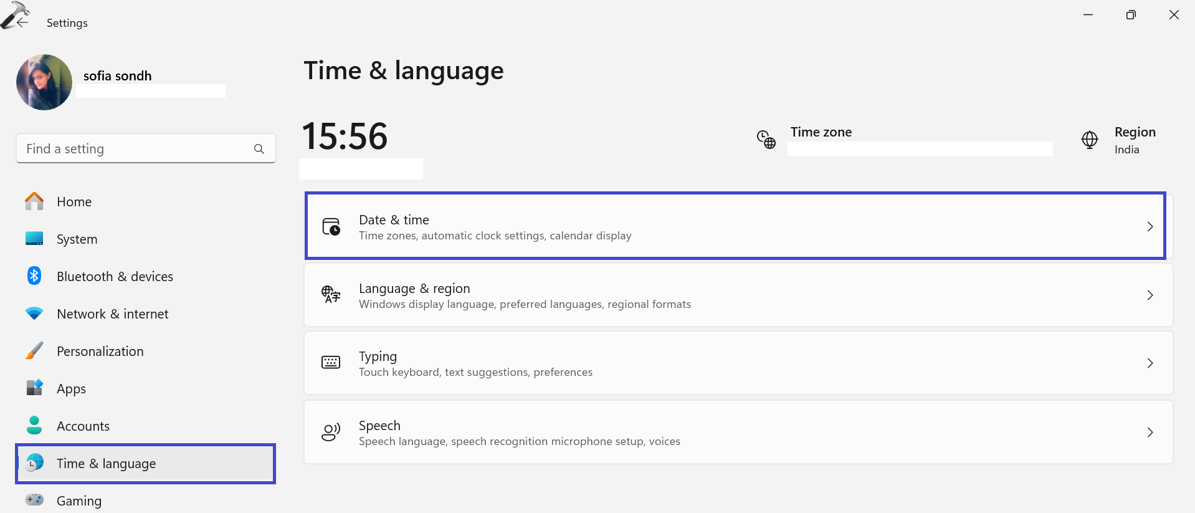This screenshot has height=513, width=1195.
Task: Expand Speech settings chevron arrow
Action: click(x=1150, y=433)
